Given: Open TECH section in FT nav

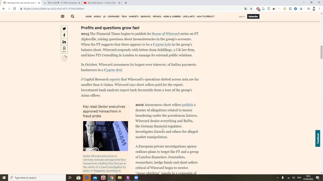Looking at the screenshot, I should (x=124, y=17).
